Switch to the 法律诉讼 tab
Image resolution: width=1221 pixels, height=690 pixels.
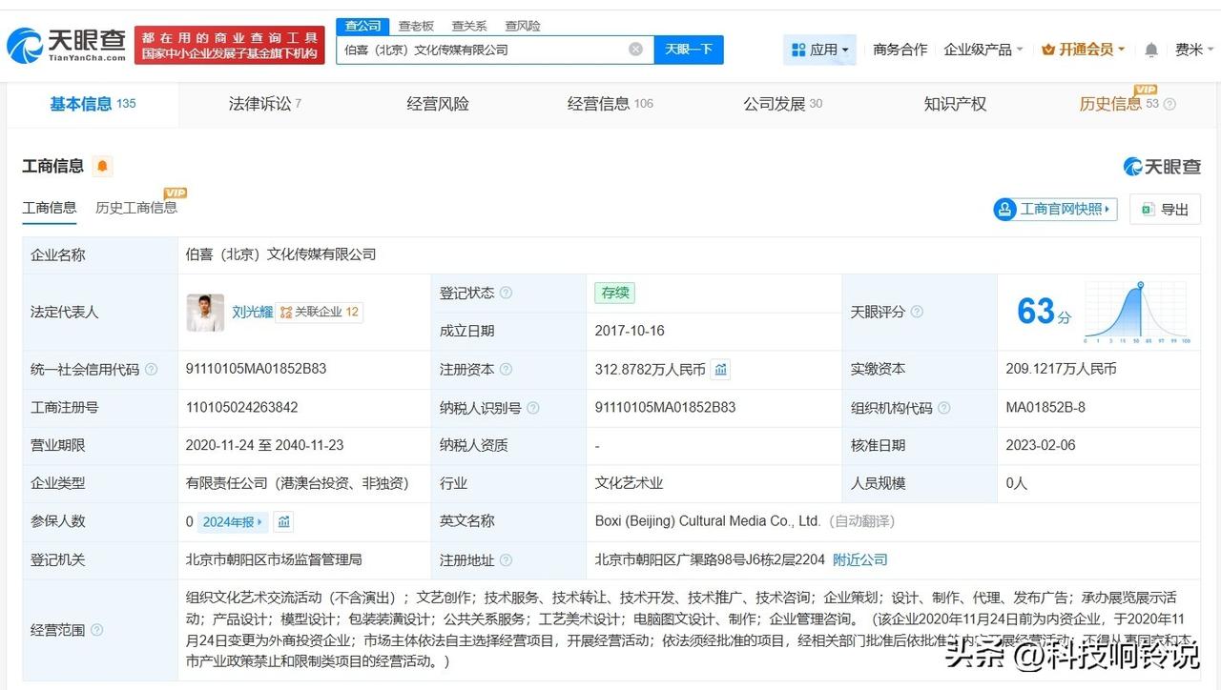coord(264,104)
